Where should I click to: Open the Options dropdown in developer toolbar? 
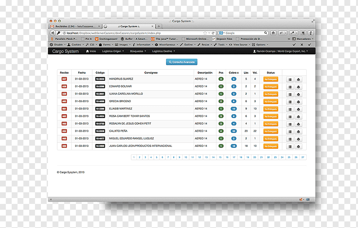(260, 45)
